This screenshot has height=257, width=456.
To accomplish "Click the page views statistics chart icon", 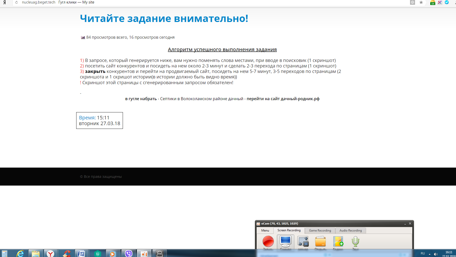I will coord(83,37).
